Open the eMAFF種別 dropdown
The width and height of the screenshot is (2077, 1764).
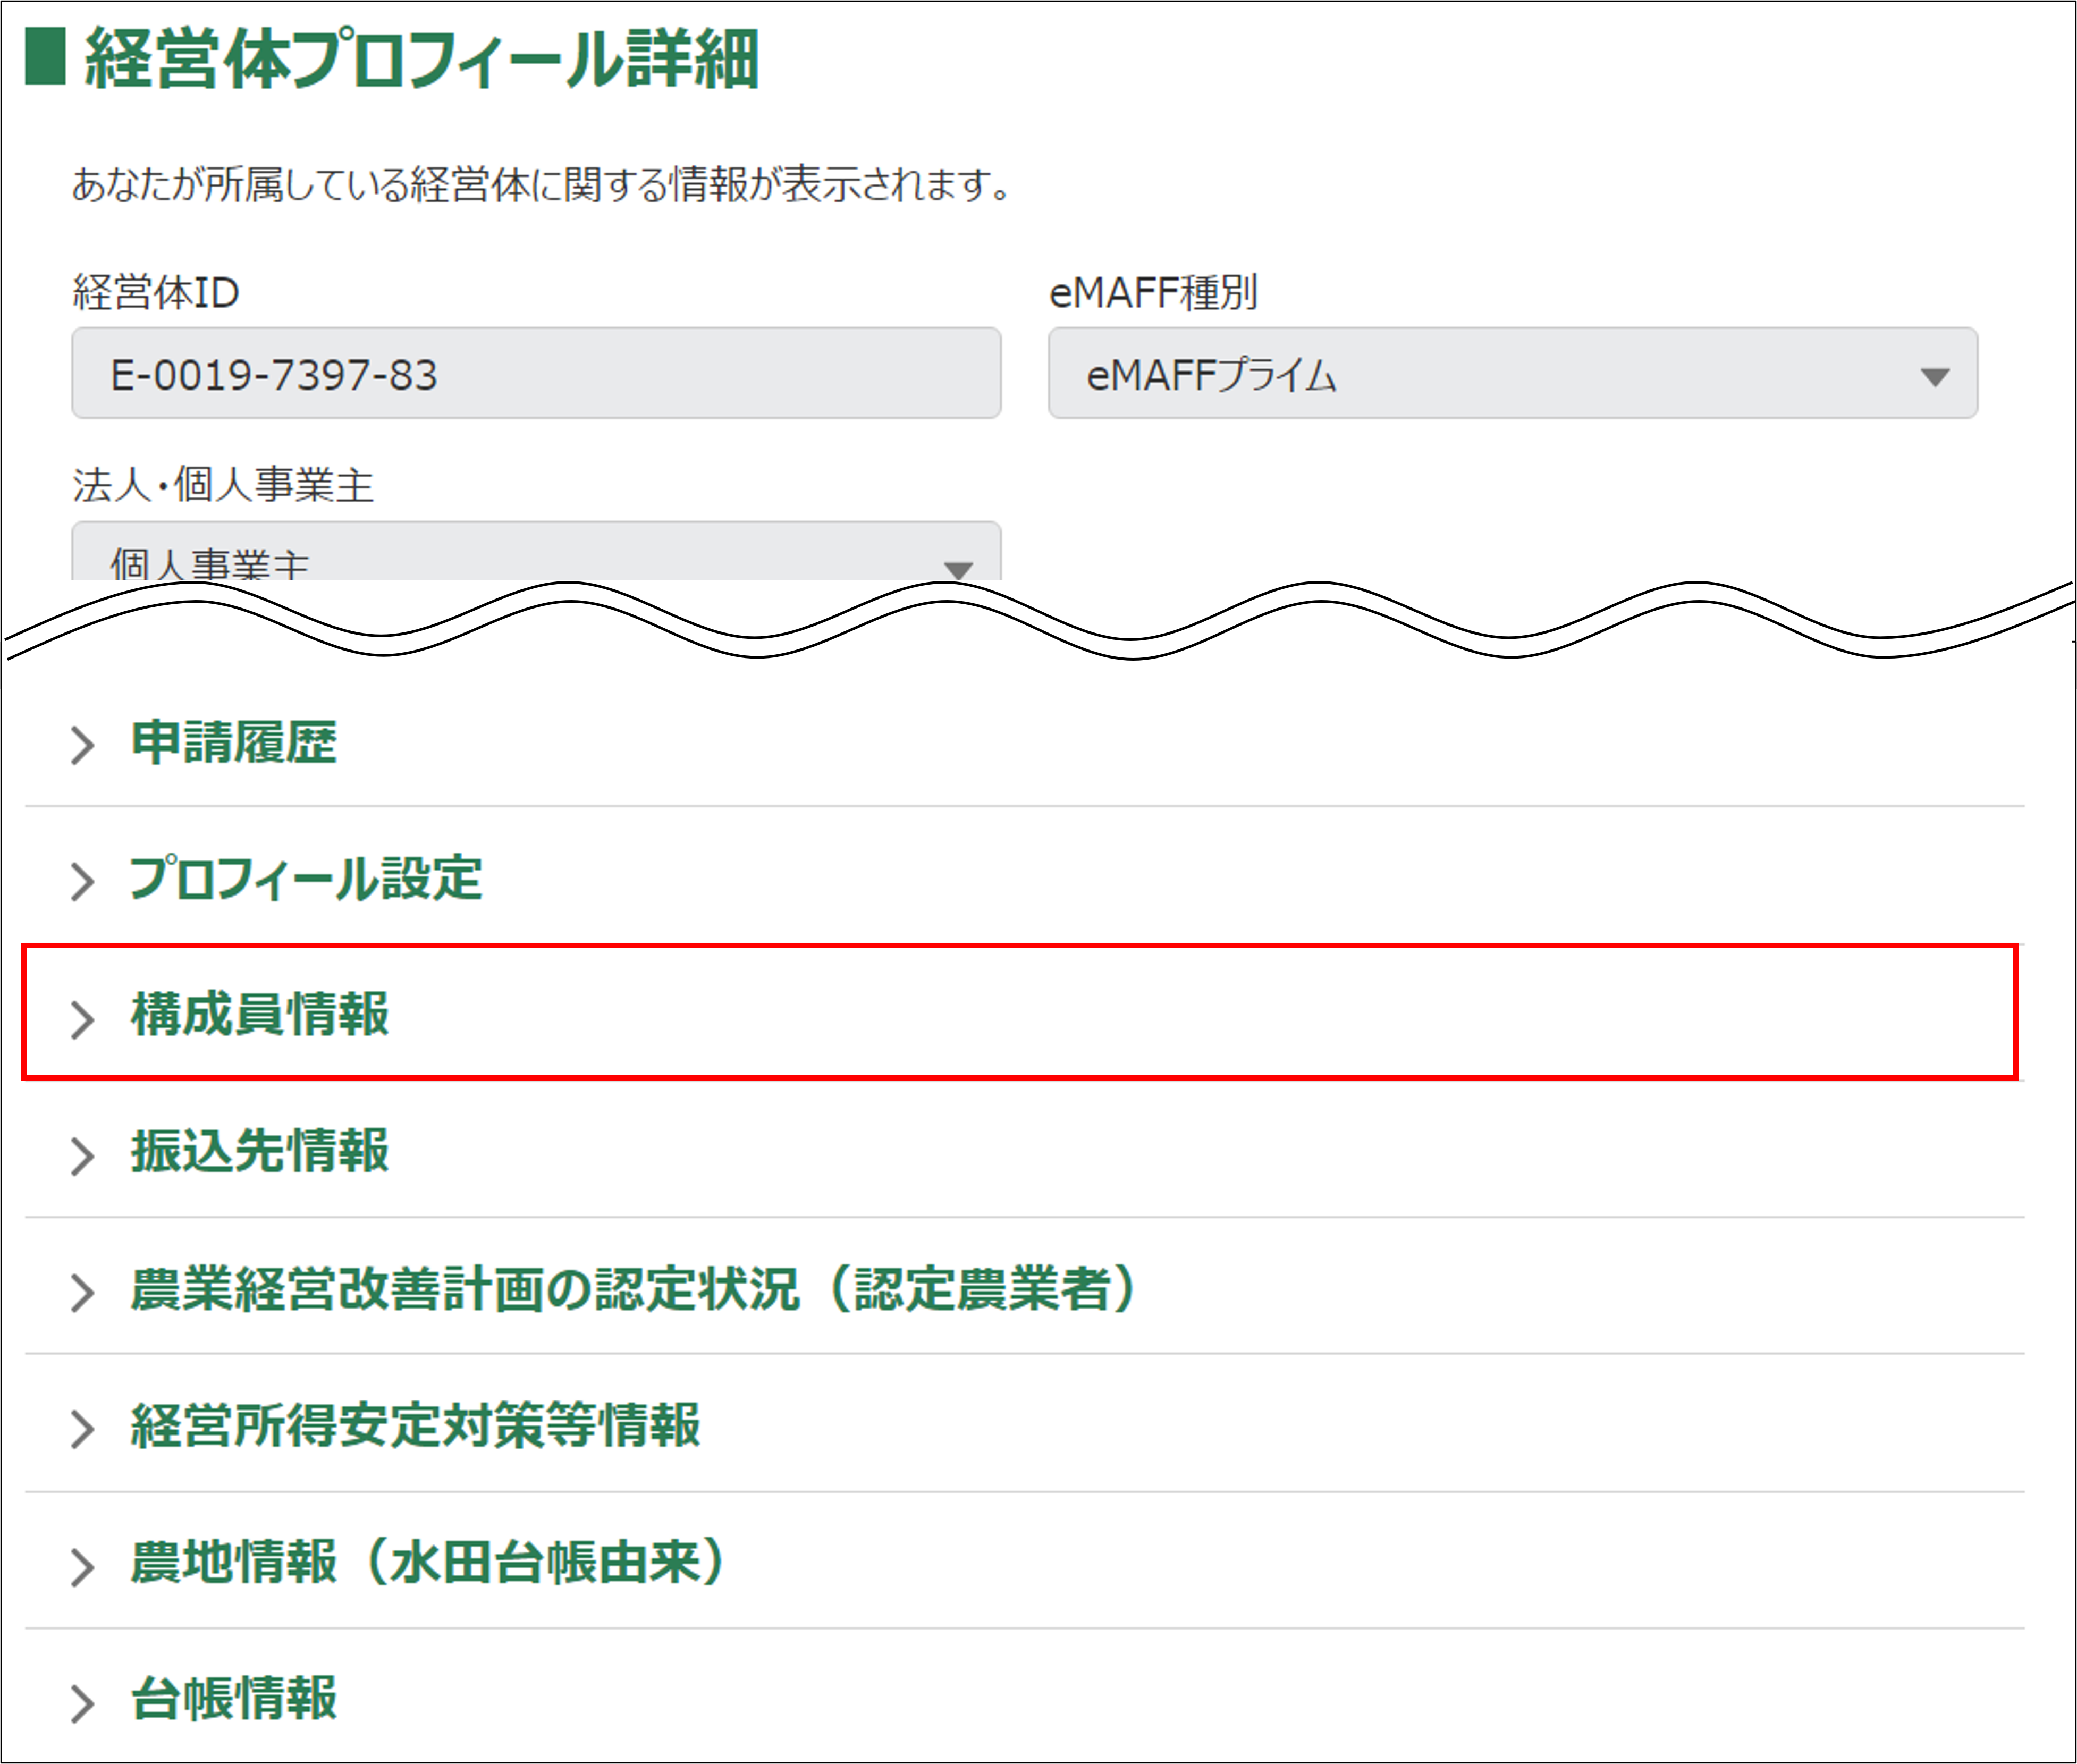(x=1511, y=374)
